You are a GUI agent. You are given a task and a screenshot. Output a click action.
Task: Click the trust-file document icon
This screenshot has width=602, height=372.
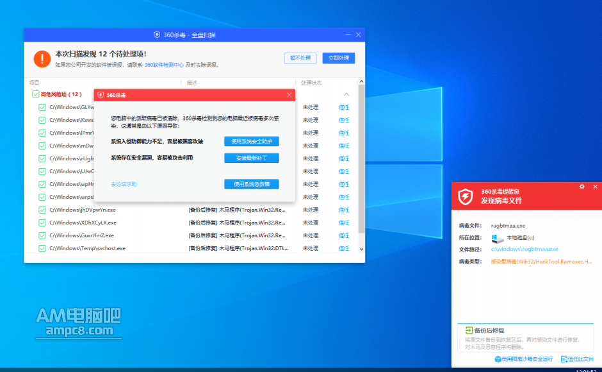(564, 359)
